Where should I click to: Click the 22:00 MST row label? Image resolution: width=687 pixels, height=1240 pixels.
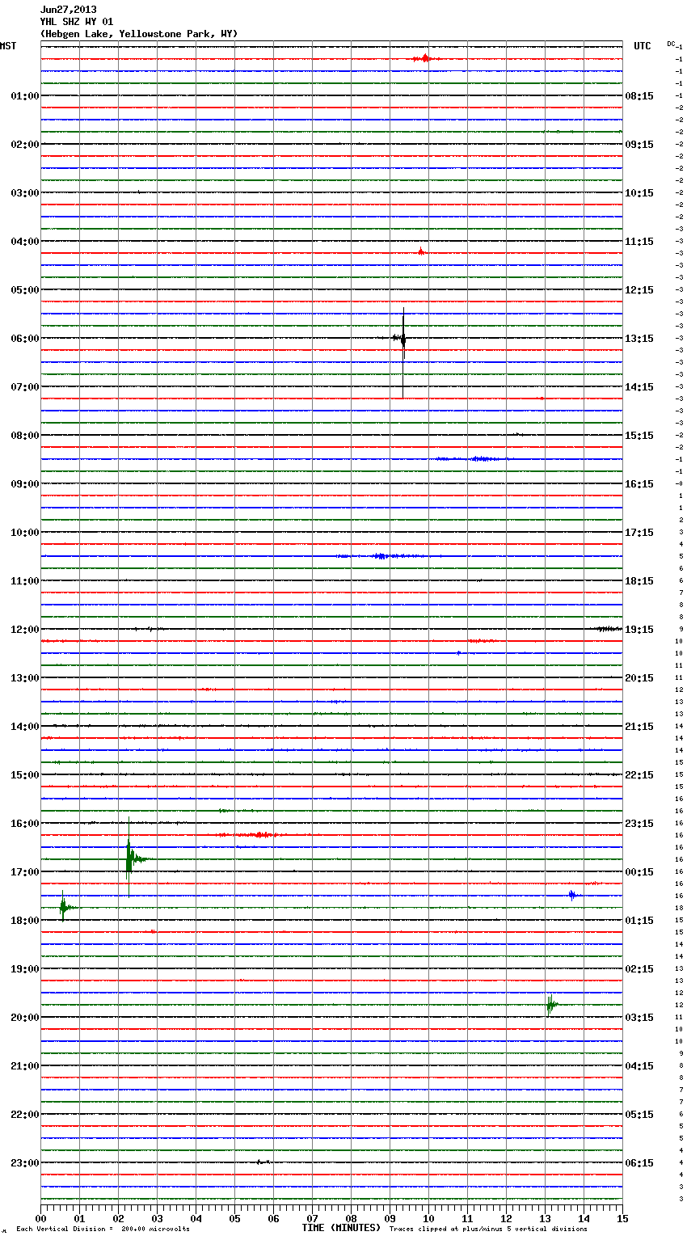pyautogui.click(x=25, y=1115)
